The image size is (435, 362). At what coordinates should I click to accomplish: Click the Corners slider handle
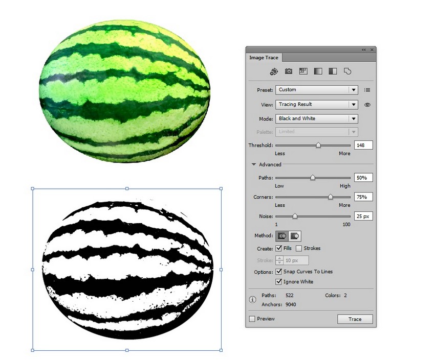[x=331, y=197]
